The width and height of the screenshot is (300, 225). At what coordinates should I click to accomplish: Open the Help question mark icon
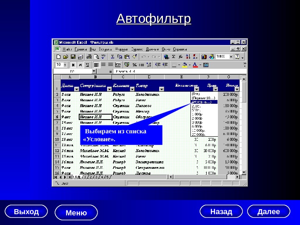point(237,57)
